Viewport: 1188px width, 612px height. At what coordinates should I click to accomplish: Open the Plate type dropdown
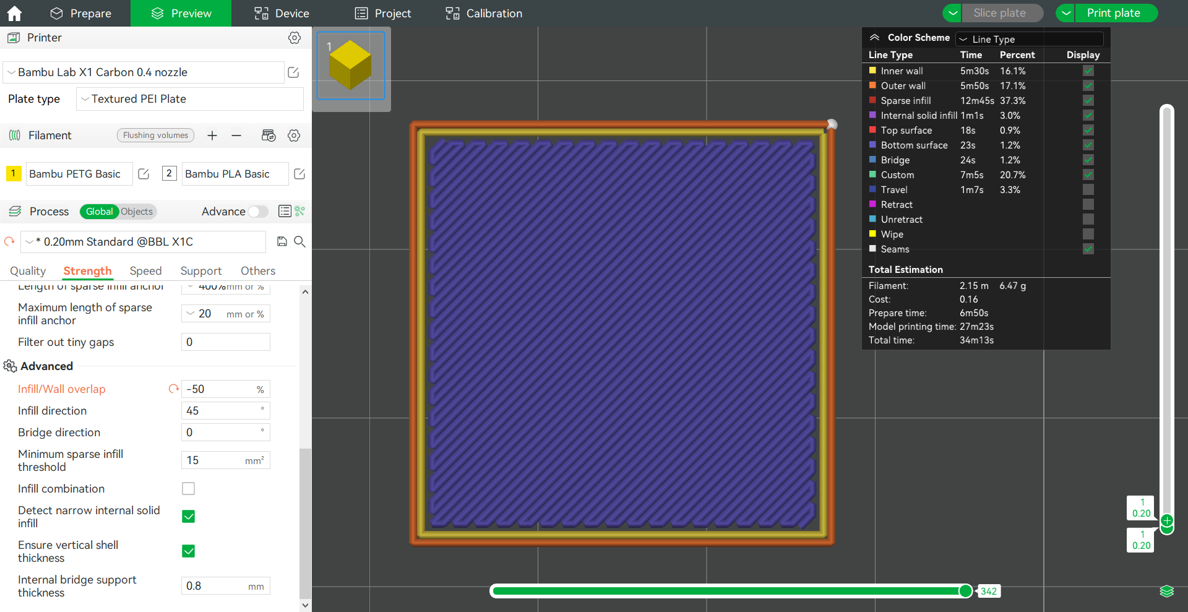(x=190, y=99)
